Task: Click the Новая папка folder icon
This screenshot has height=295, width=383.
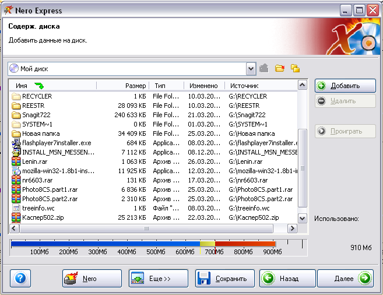Action: click(x=16, y=134)
